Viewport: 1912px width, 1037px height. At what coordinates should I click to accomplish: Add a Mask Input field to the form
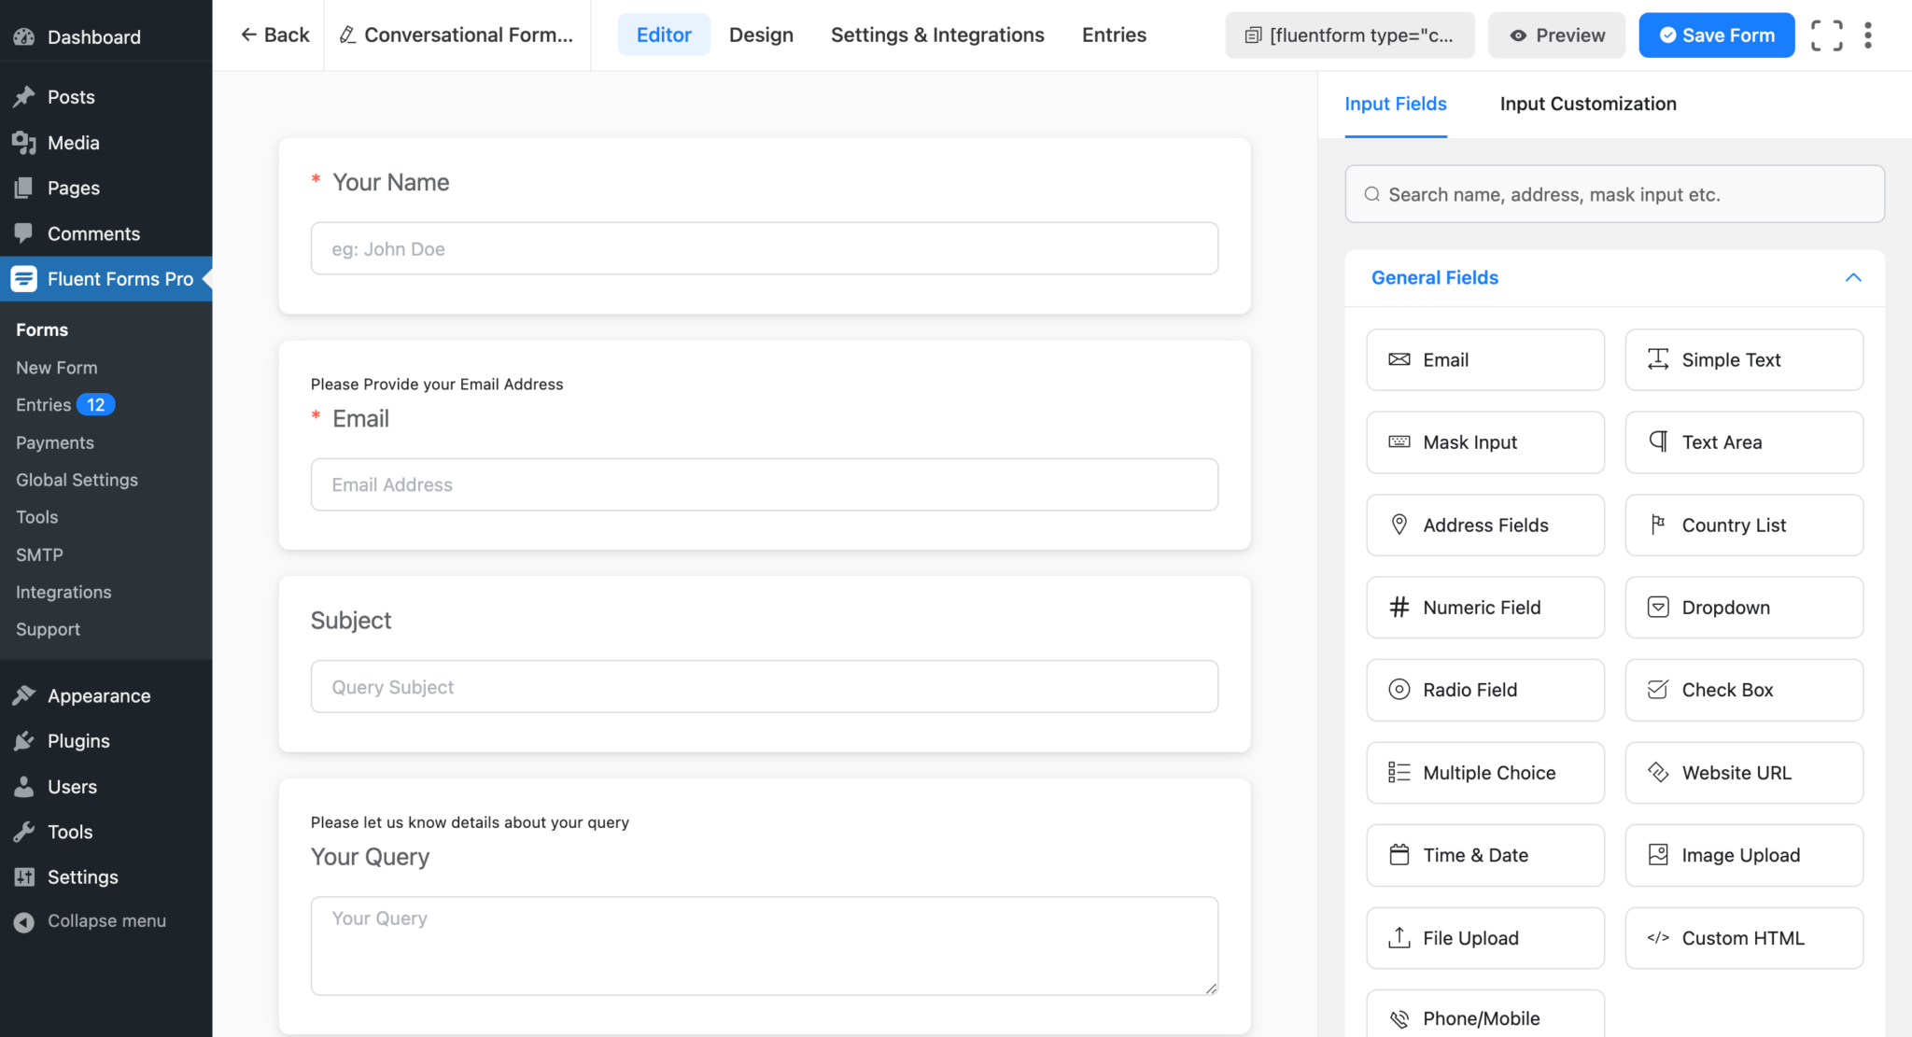pyautogui.click(x=1484, y=441)
